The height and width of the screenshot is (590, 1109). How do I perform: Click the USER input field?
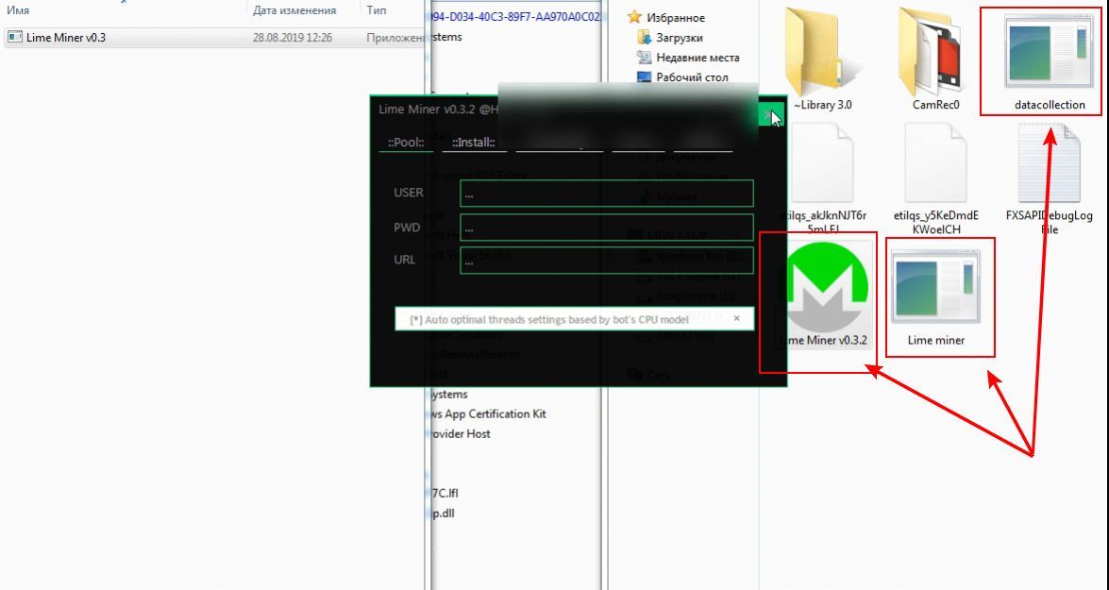point(606,194)
